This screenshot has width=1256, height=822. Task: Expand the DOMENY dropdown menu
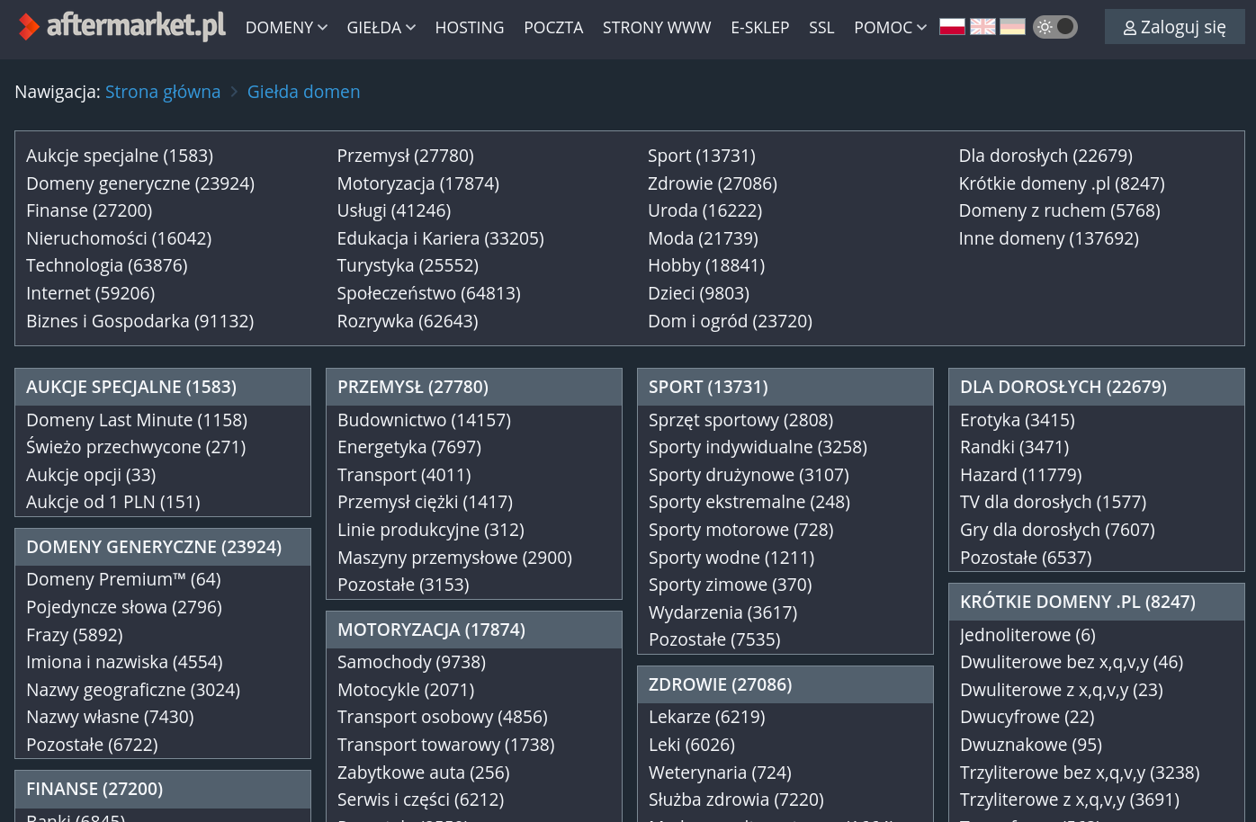286,28
